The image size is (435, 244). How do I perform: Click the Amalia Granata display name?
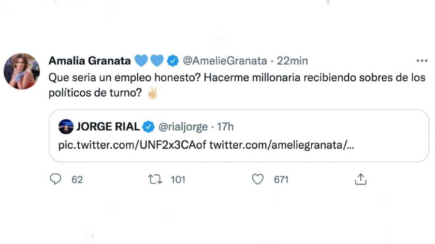[x=89, y=61]
